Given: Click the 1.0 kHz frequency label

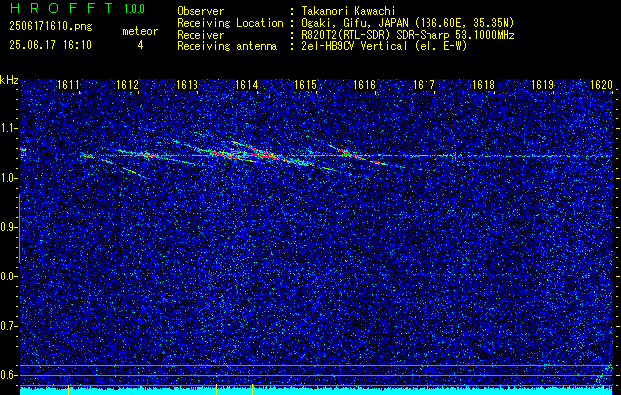Looking at the screenshot, I should (8, 178).
